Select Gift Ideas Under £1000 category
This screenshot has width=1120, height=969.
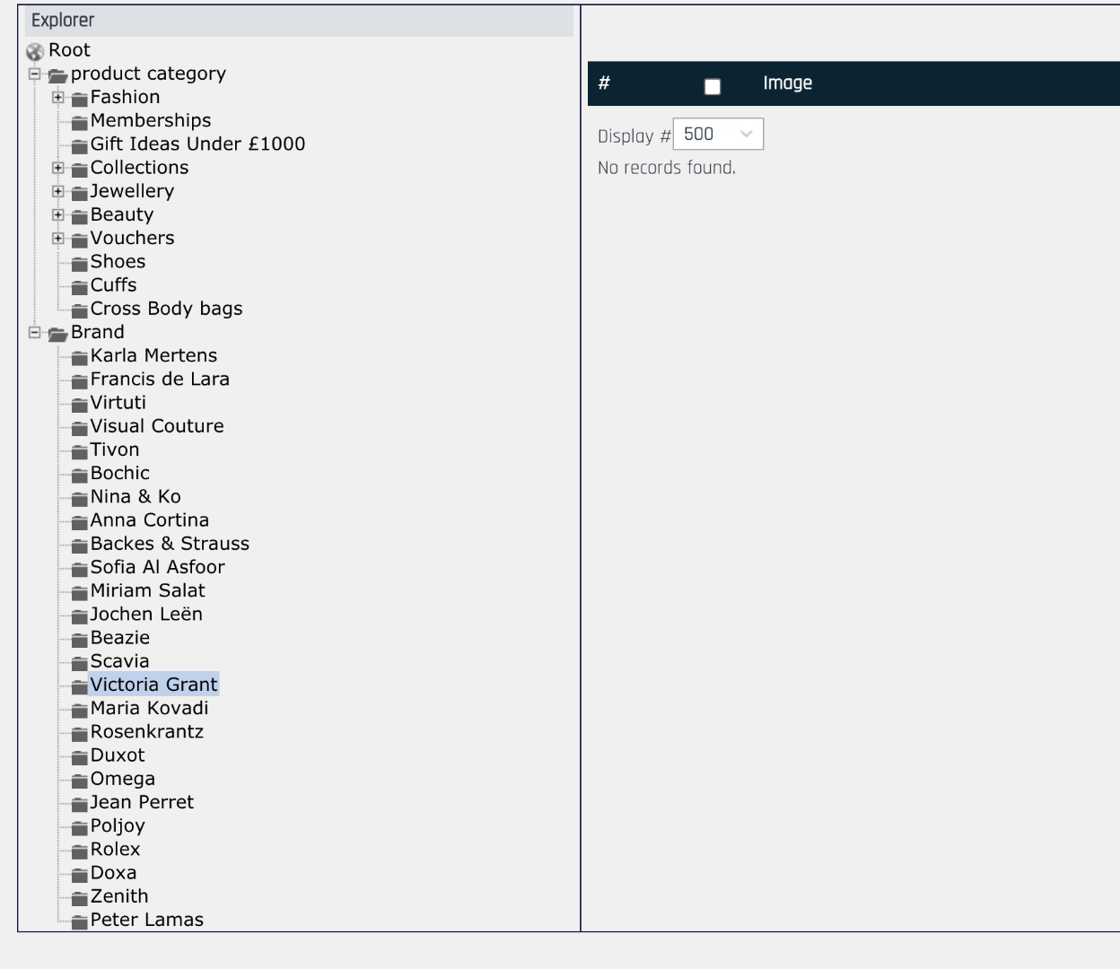pos(197,144)
